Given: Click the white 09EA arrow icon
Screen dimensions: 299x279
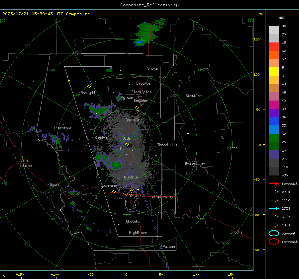Looking at the screenshot, I should tap(274, 192).
